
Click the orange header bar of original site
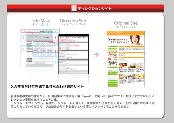(126, 33)
